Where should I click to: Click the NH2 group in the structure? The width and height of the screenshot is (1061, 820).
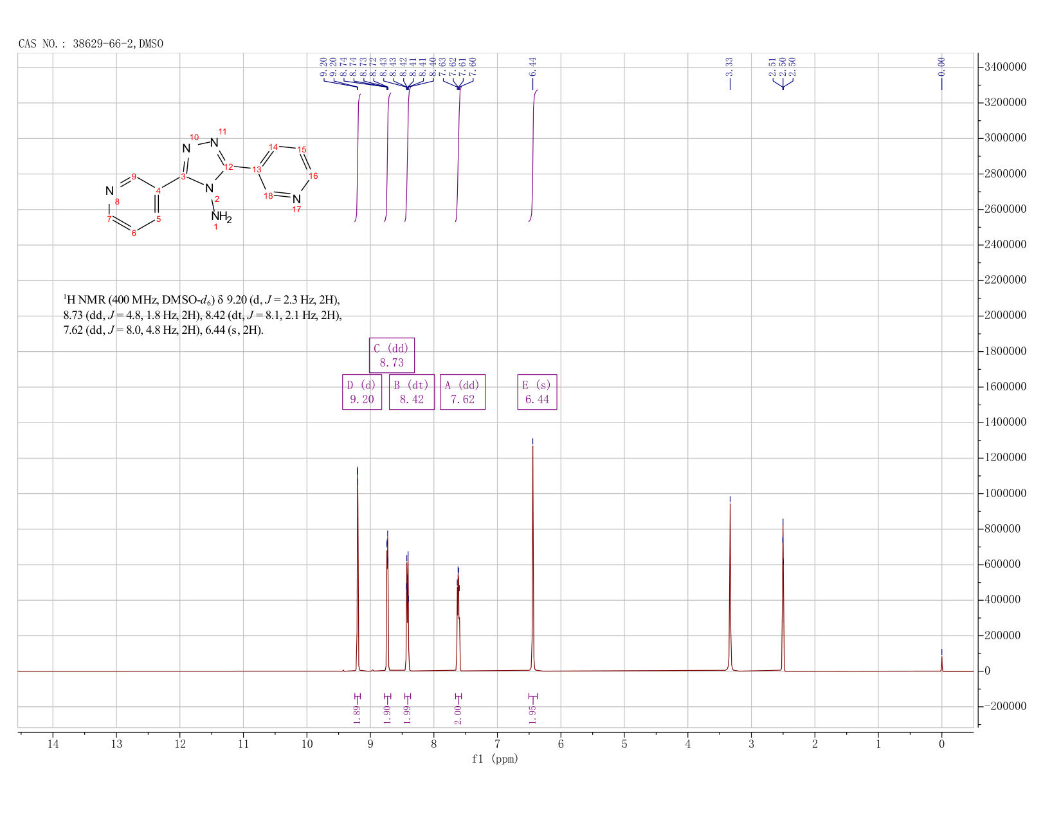221,217
